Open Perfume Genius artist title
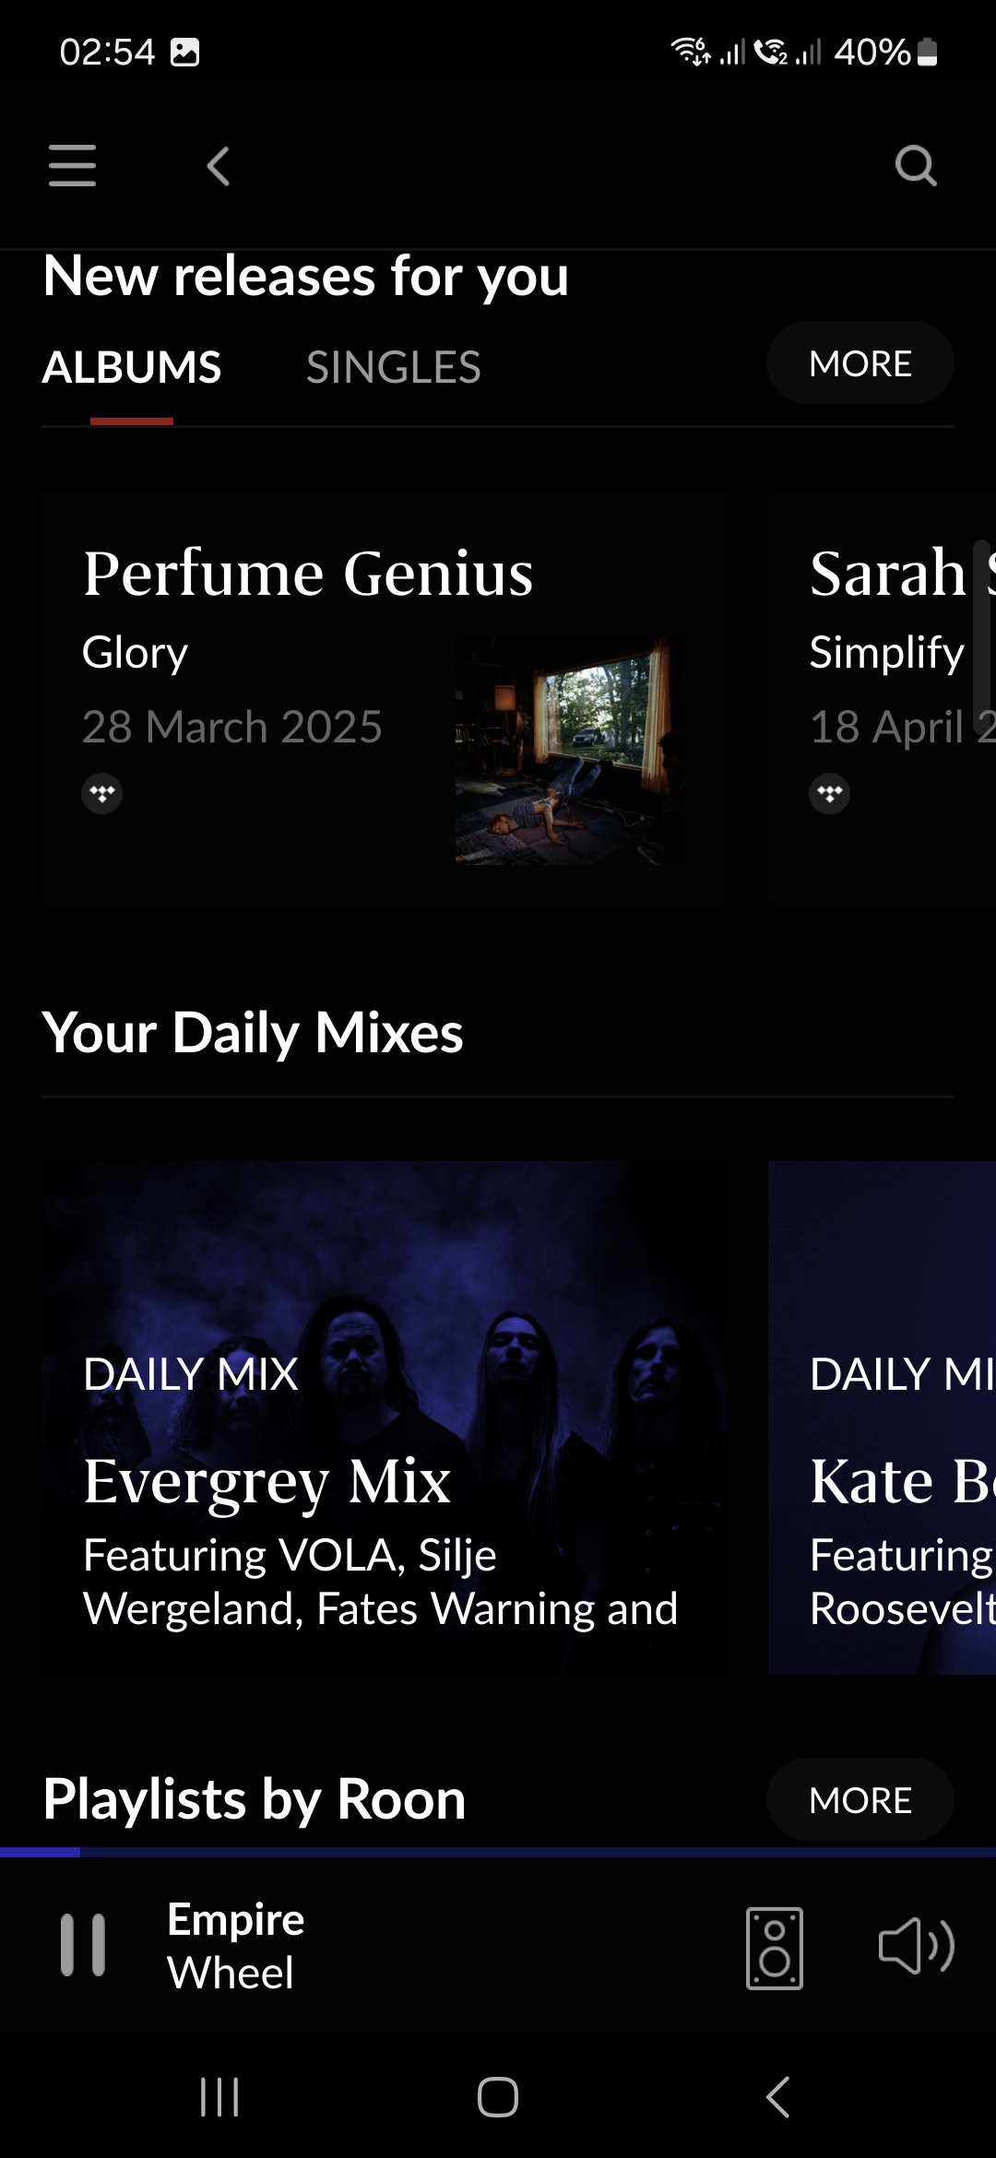 point(308,574)
